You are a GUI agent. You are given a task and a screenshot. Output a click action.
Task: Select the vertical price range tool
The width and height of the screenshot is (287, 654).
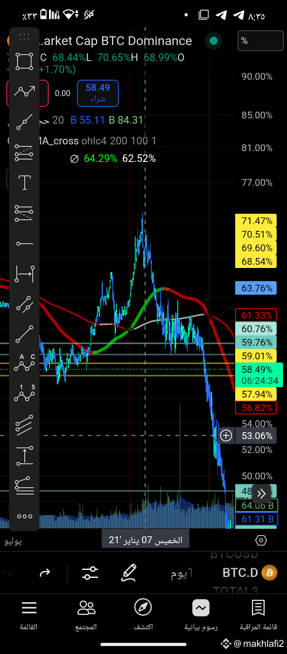[24, 456]
